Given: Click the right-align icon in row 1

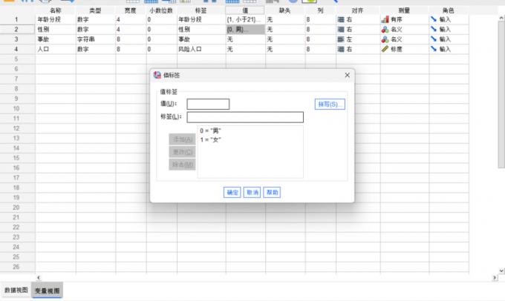Looking at the screenshot, I should point(341,19).
